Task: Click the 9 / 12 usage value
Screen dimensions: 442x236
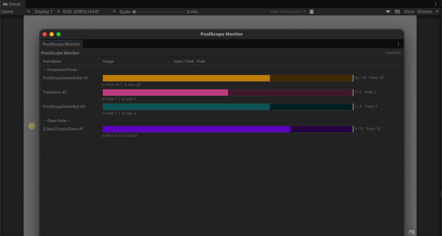Action: tap(359, 129)
